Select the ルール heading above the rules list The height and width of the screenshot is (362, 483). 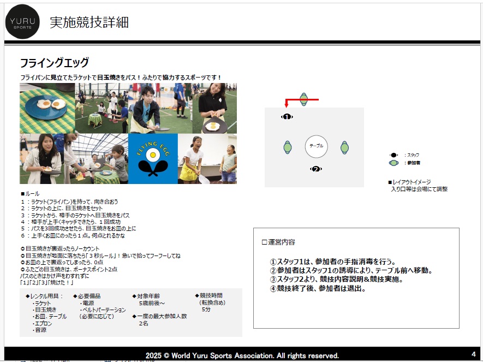[30, 194]
